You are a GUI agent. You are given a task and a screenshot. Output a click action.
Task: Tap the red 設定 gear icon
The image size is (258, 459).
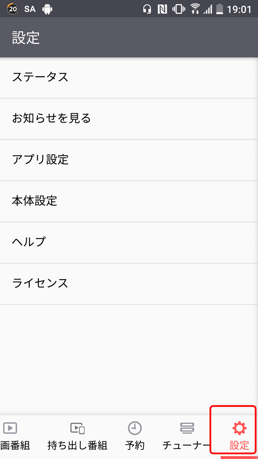(239, 428)
